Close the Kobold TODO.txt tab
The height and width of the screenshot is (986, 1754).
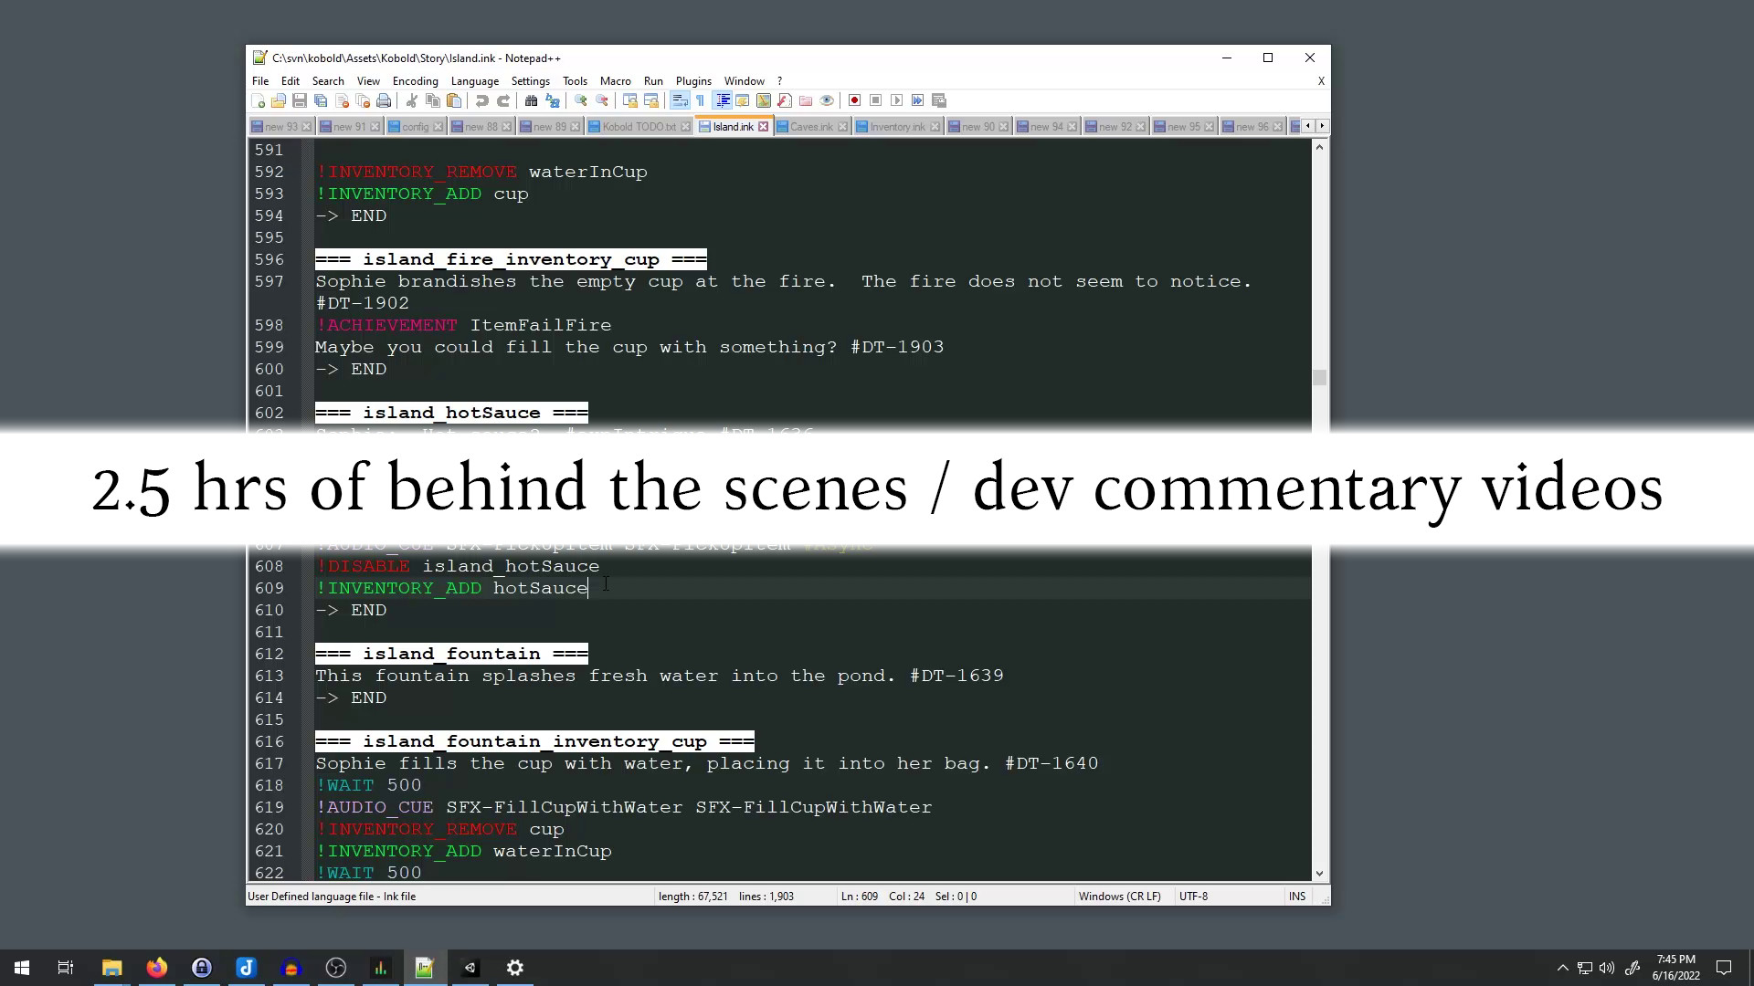point(684,125)
